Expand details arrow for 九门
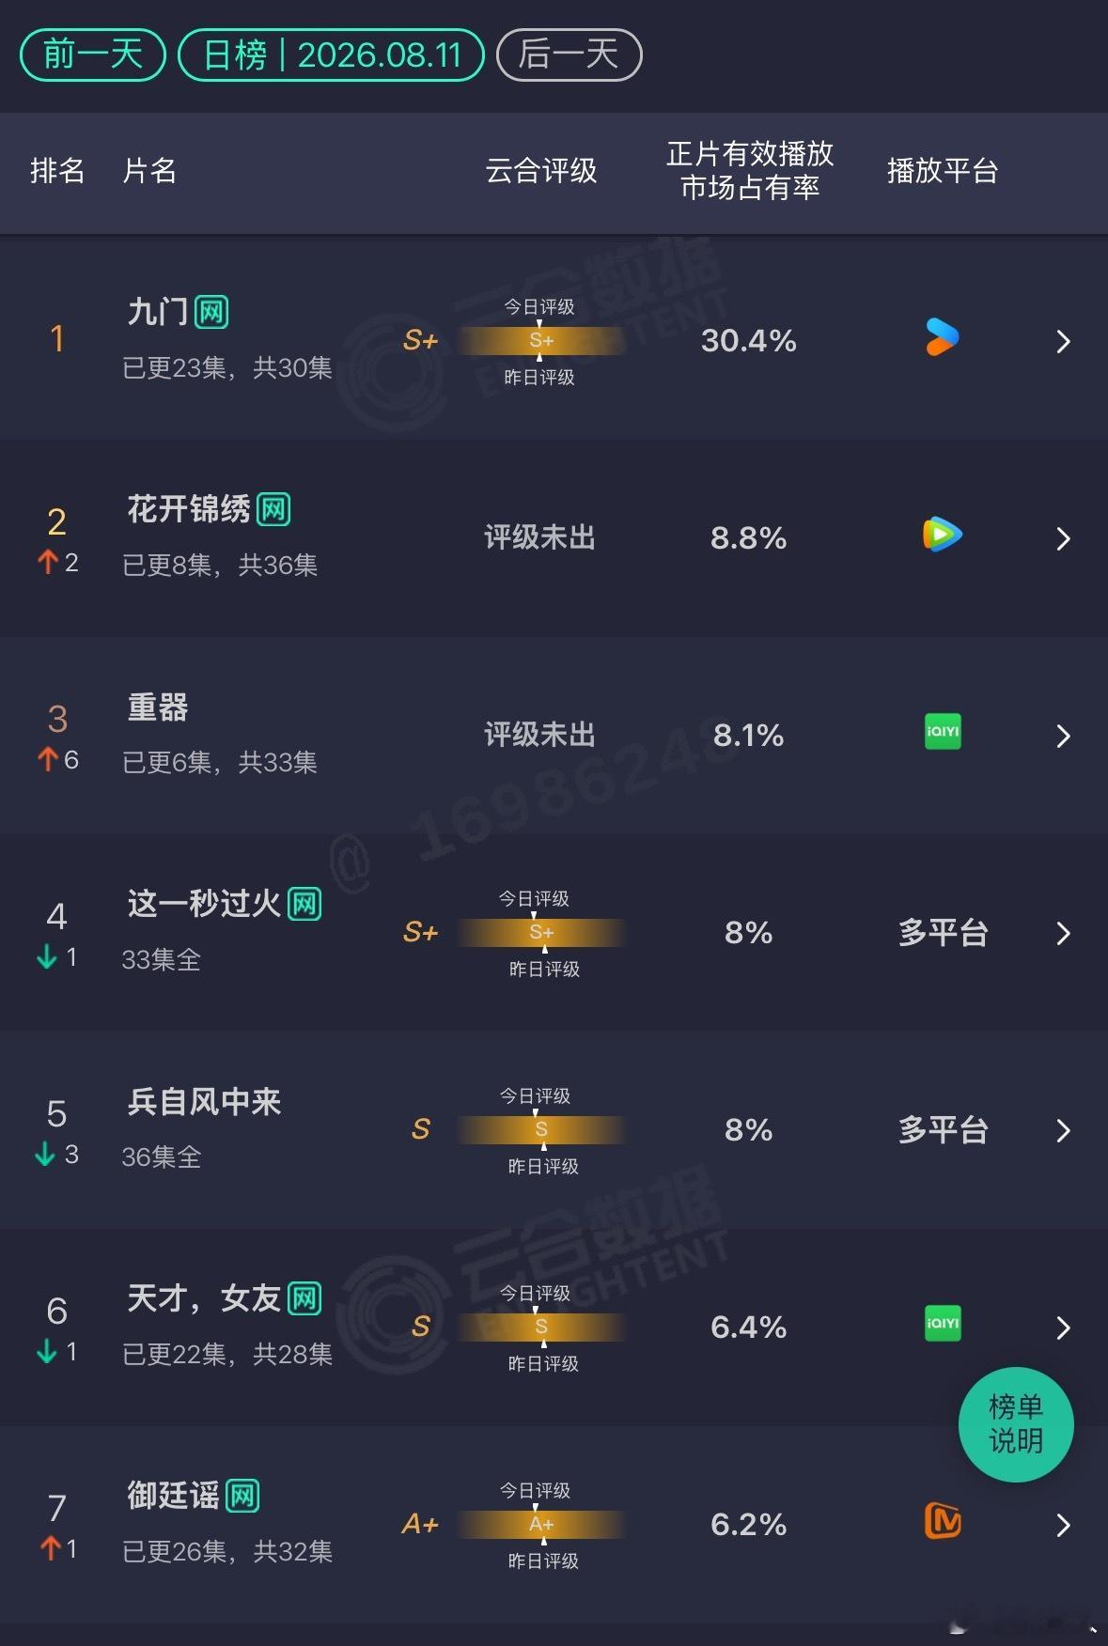 [1063, 341]
